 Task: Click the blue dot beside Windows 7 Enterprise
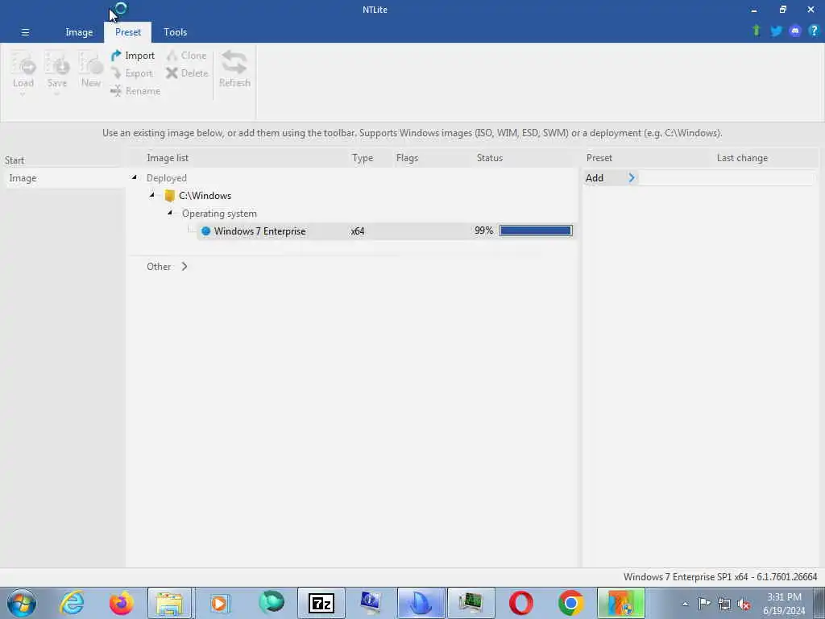click(x=205, y=231)
